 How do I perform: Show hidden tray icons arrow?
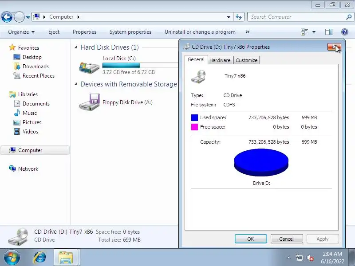click(289, 258)
